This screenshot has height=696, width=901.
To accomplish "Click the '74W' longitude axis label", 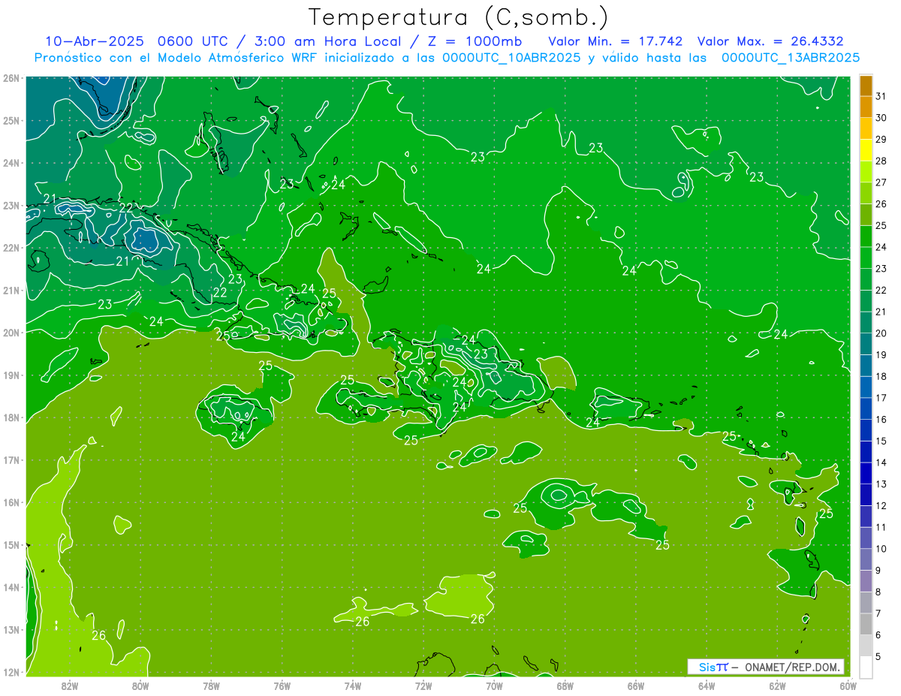I will [353, 685].
